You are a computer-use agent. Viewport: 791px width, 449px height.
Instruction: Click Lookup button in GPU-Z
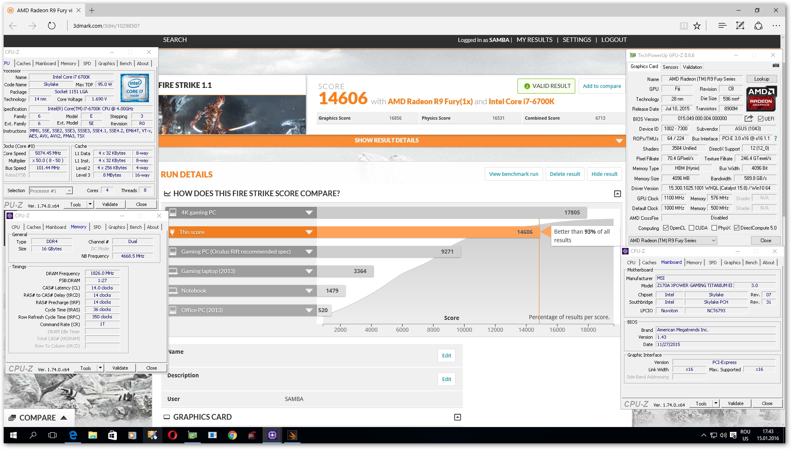pos(762,79)
